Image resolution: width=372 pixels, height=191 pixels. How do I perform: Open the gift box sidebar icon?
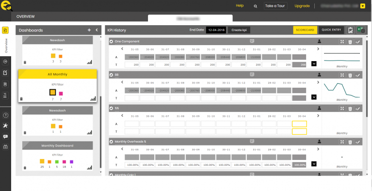pyautogui.click(x=5, y=147)
